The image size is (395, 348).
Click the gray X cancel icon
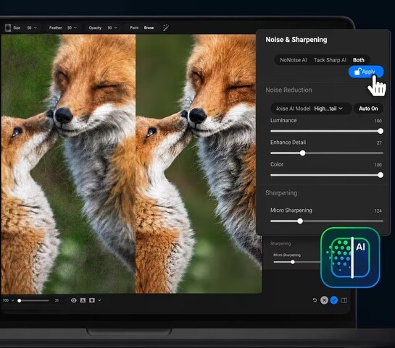tap(324, 300)
